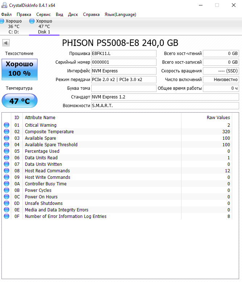Click the status orb for Unsafe Shutdowns

point(7,203)
